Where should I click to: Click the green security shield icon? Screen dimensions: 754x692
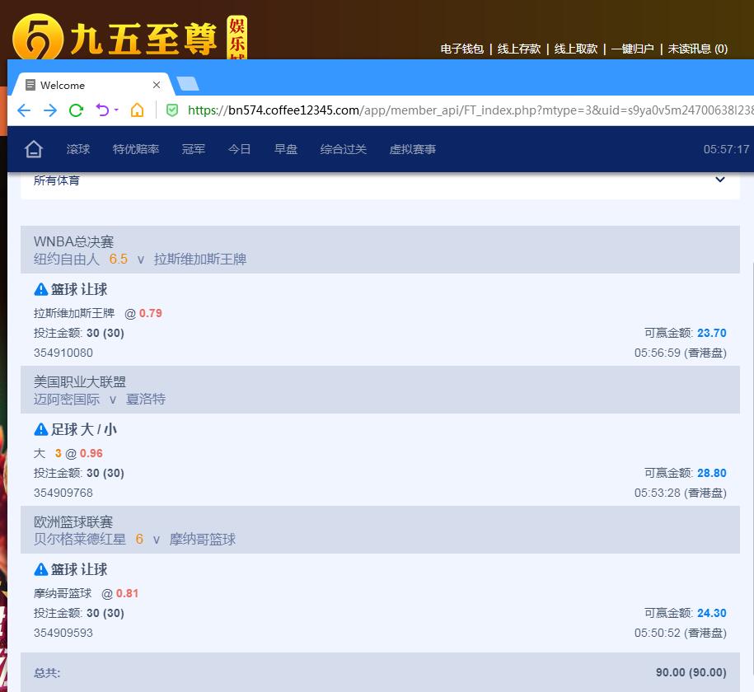click(172, 110)
